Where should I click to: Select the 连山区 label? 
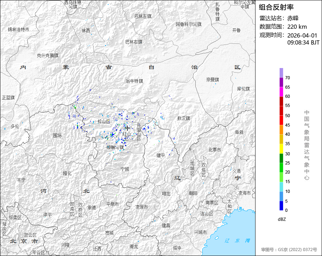pos(206,214)
